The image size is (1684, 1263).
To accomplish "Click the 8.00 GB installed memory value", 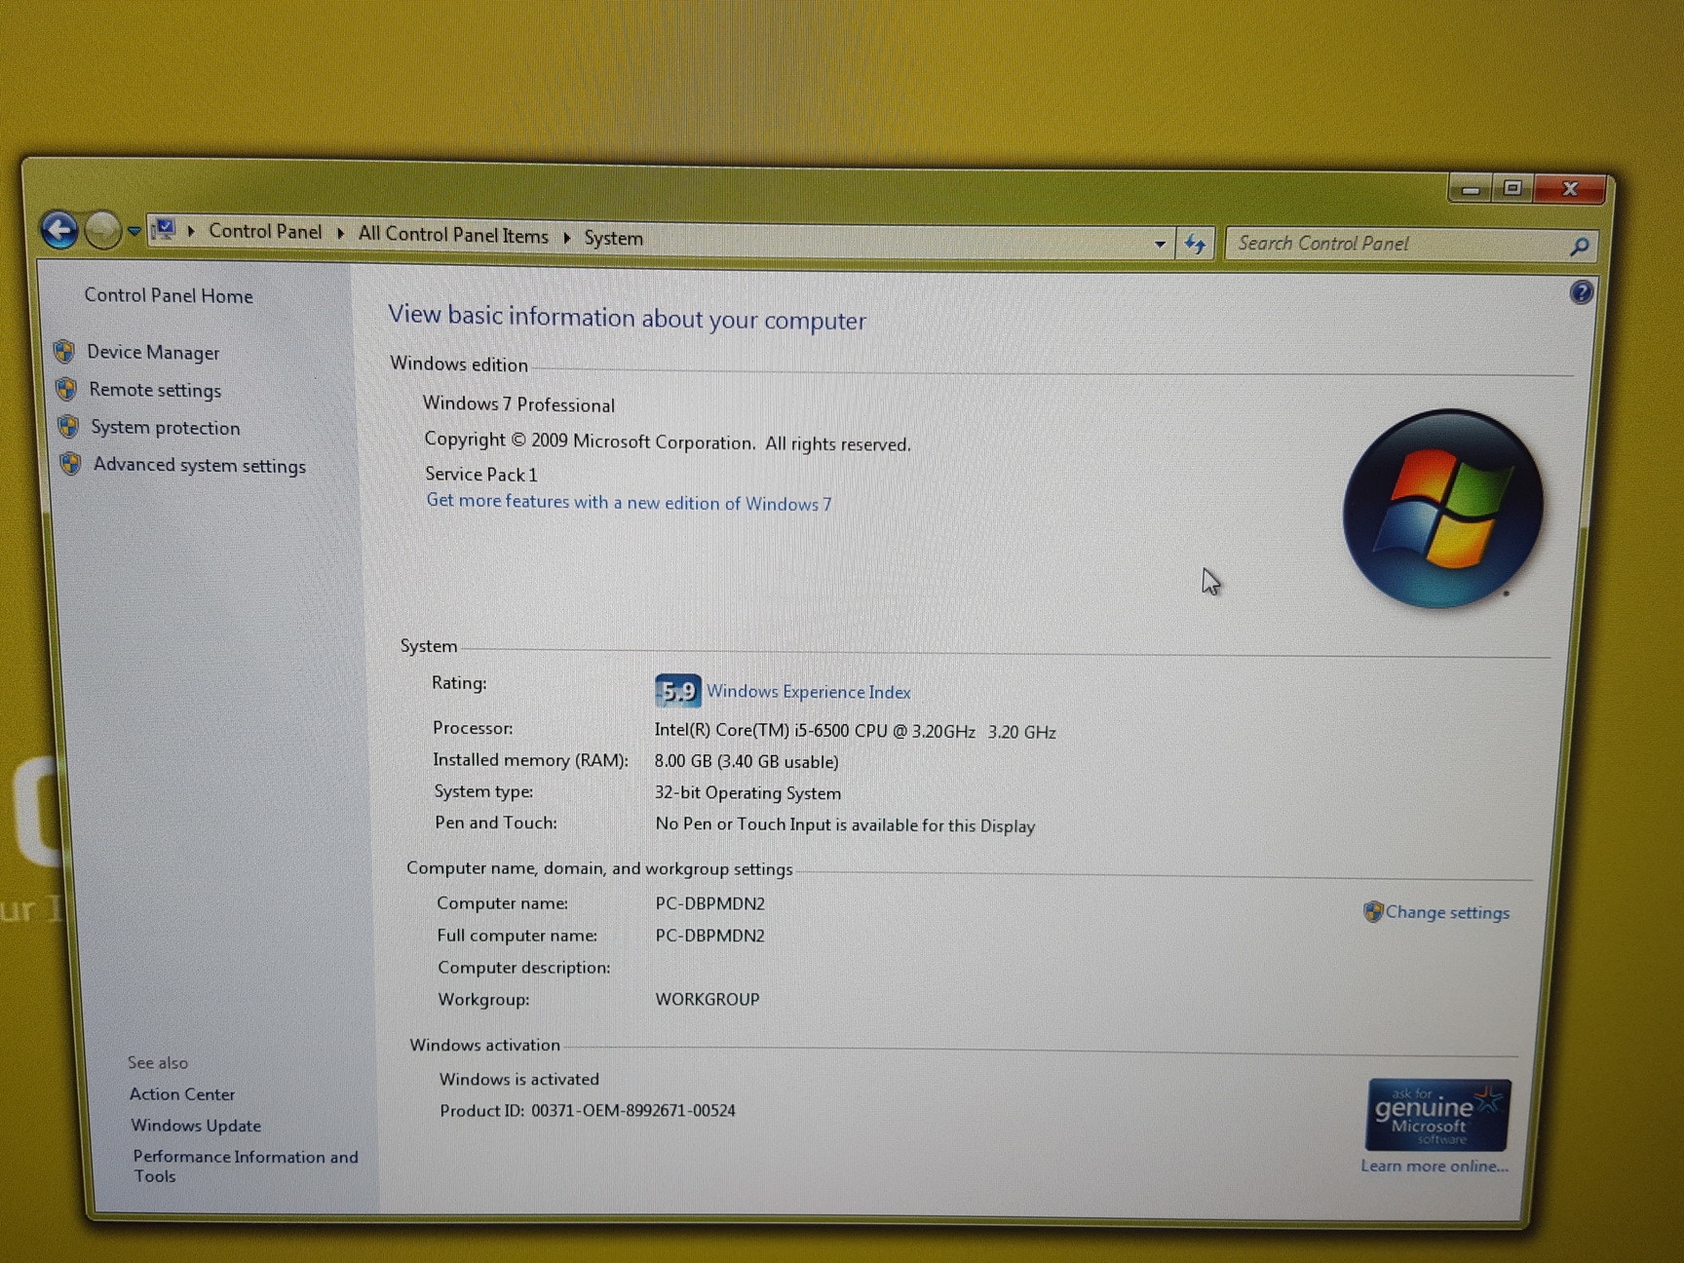I will [x=746, y=761].
